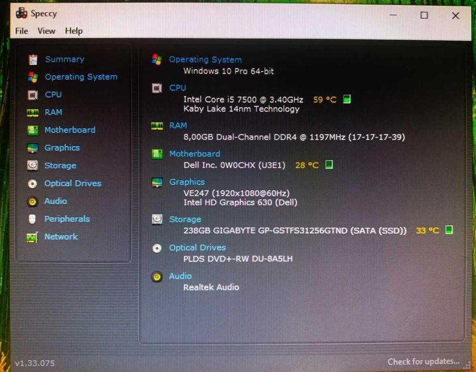Click the drive icon beside Storage heading
This screenshot has width=476, height=372.
tap(157, 219)
